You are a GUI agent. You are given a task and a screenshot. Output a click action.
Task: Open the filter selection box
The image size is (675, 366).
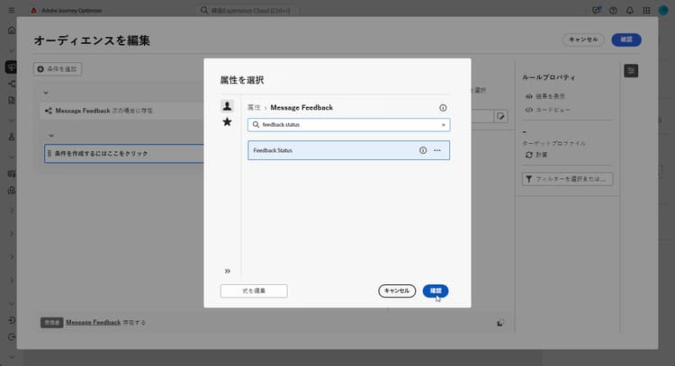click(x=567, y=179)
